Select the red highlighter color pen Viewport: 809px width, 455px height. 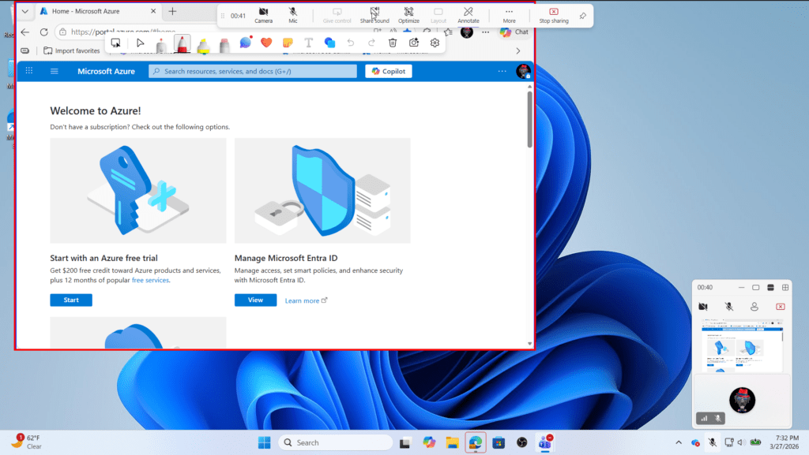pos(182,43)
